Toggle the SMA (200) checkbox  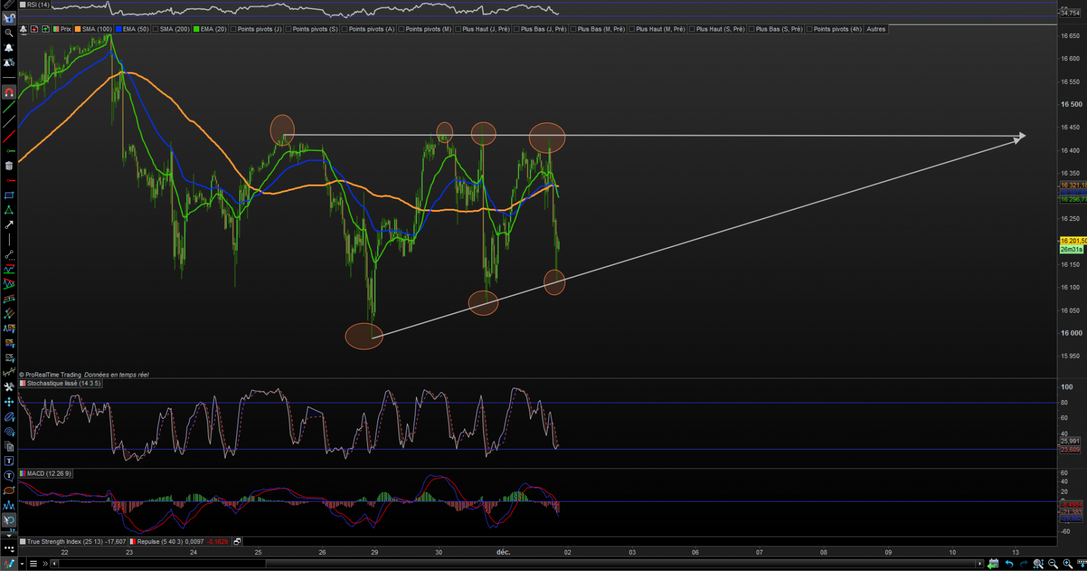pyautogui.click(x=155, y=29)
